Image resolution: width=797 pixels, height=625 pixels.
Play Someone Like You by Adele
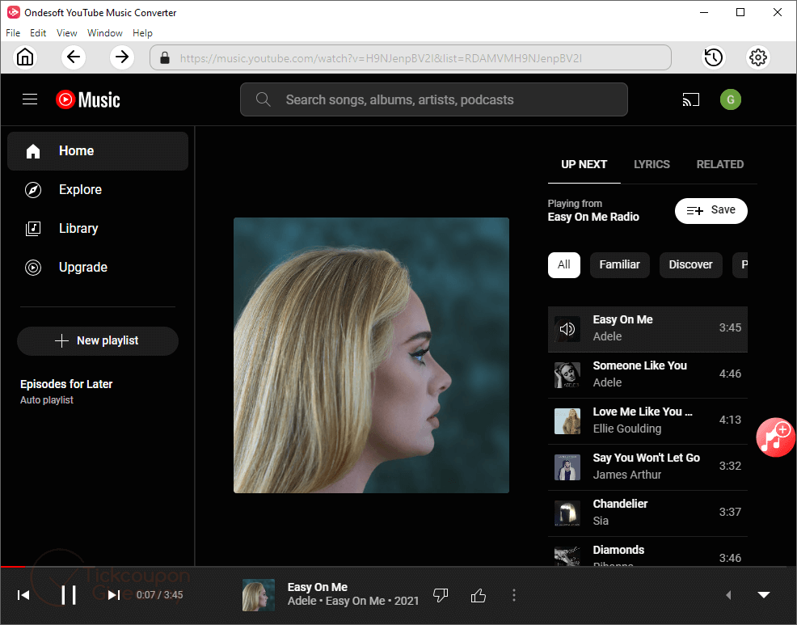647,375
